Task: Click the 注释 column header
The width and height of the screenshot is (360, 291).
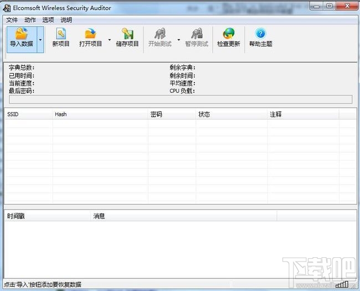Action: (304, 114)
